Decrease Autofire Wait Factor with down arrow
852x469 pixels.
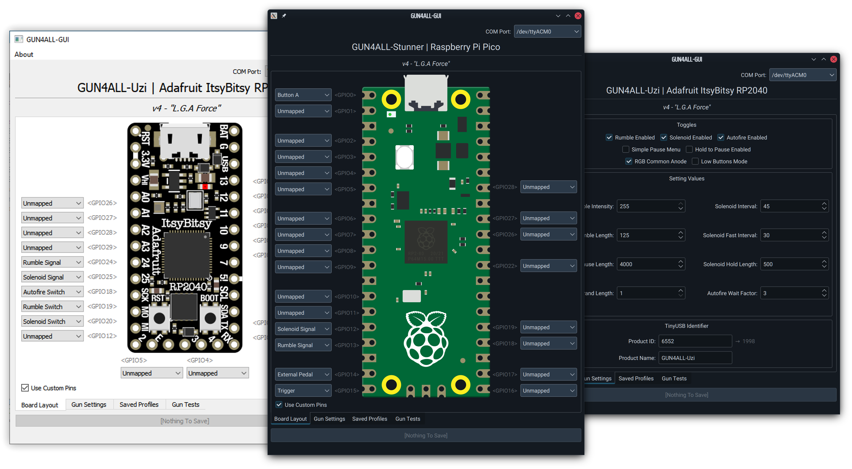[x=824, y=296]
